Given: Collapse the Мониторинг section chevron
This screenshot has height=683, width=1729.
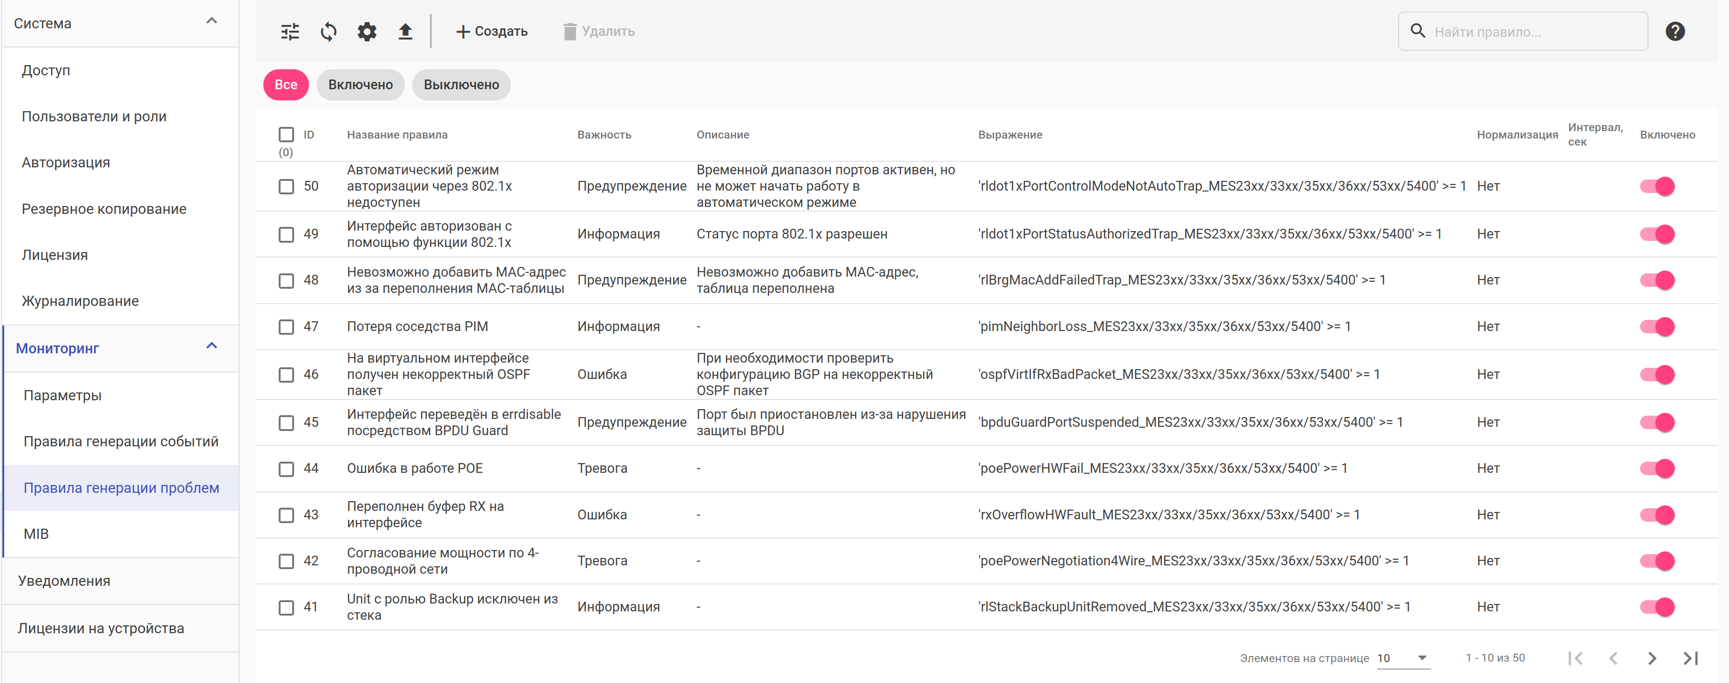Looking at the screenshot, I should click(x=211, y=346).
